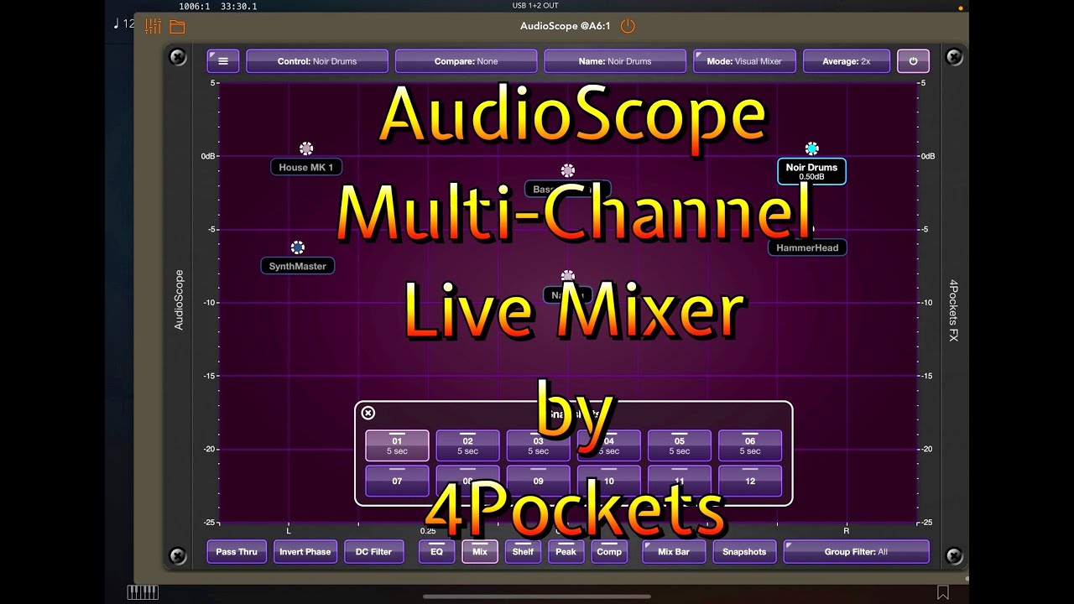Switch to the EQ view
Image resolution: width=1074 pixels, height=604 pixels.
436,552
